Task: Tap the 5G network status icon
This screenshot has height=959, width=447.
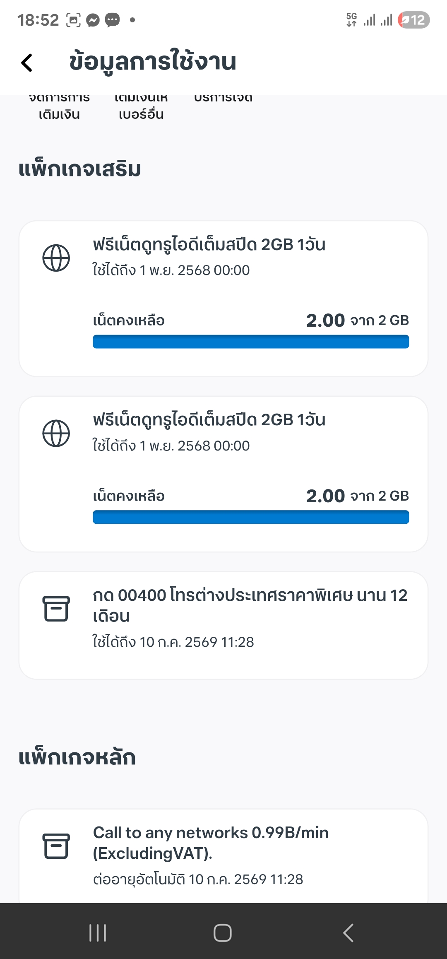Action: tap(351, 19)
